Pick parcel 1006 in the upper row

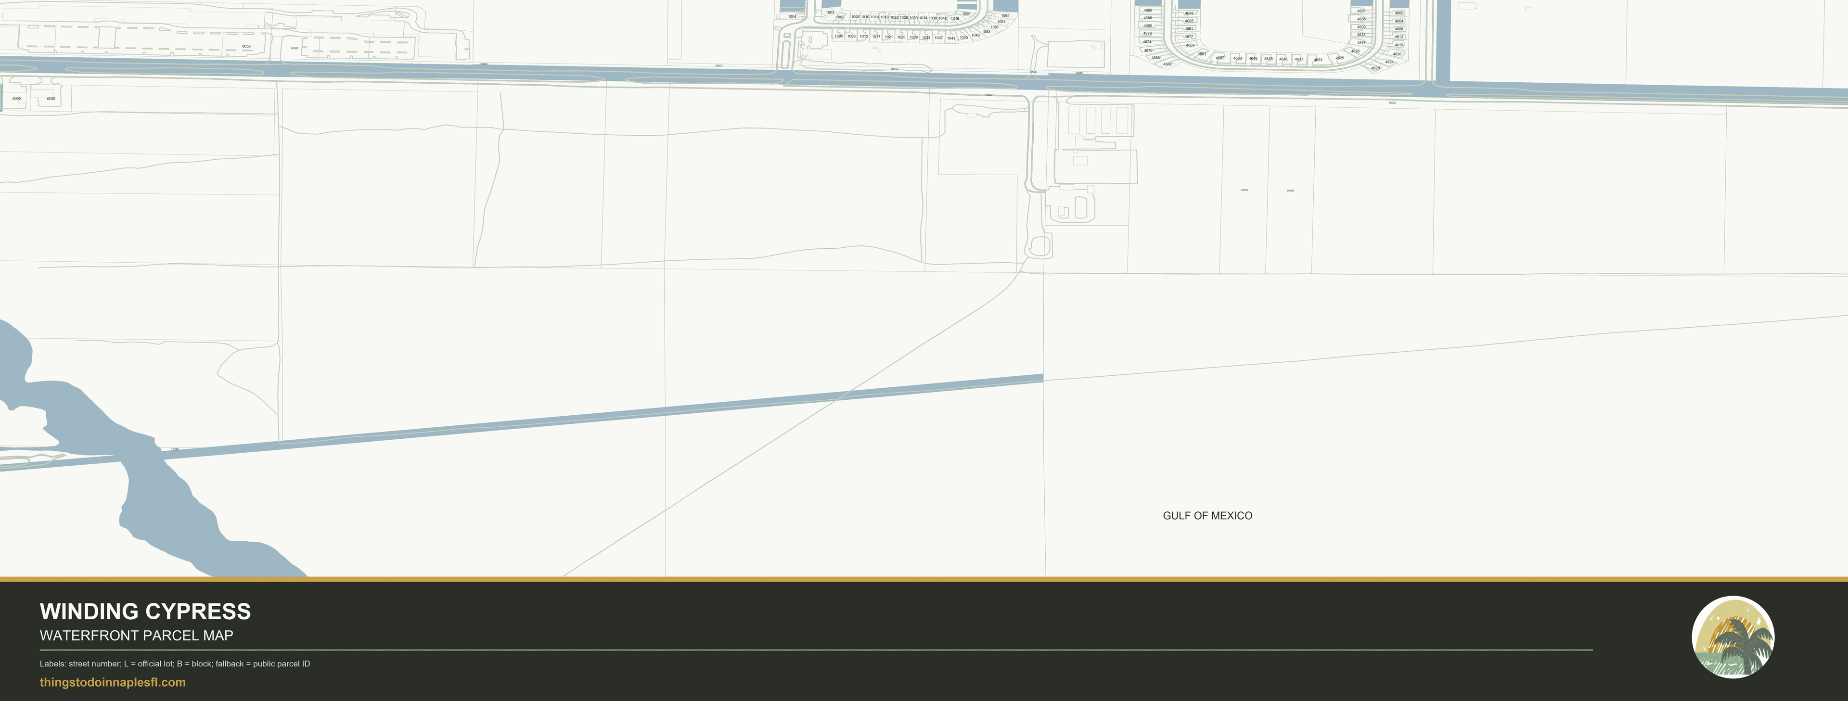(x=856, y=16)
